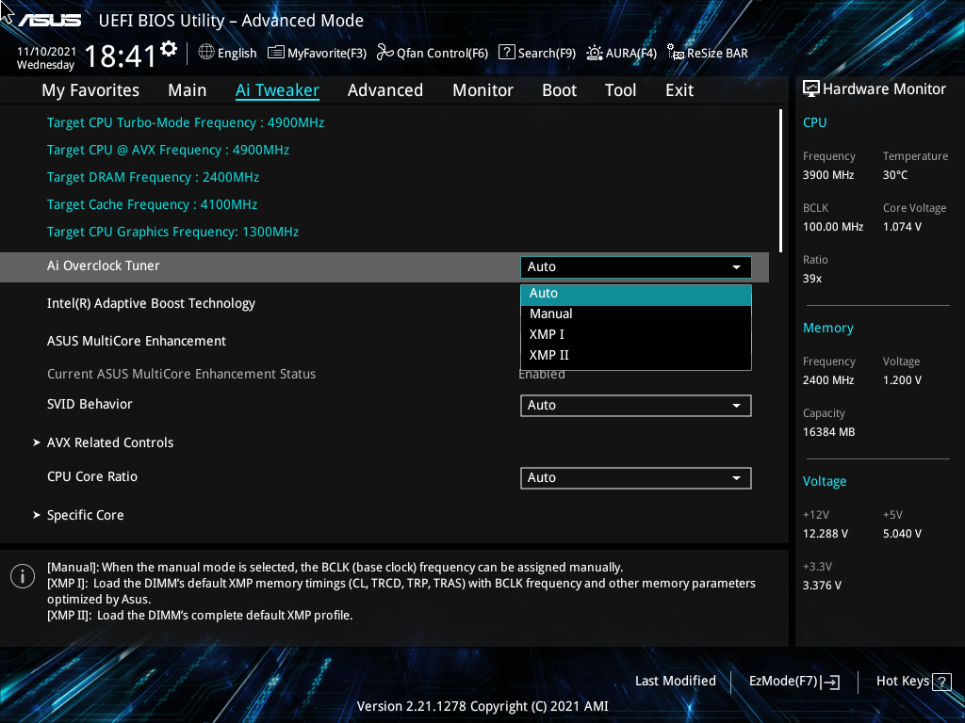Click Memory heading in Hardware Monitor
This screenshot has height=723, width=965.
[x=827, y=329]
